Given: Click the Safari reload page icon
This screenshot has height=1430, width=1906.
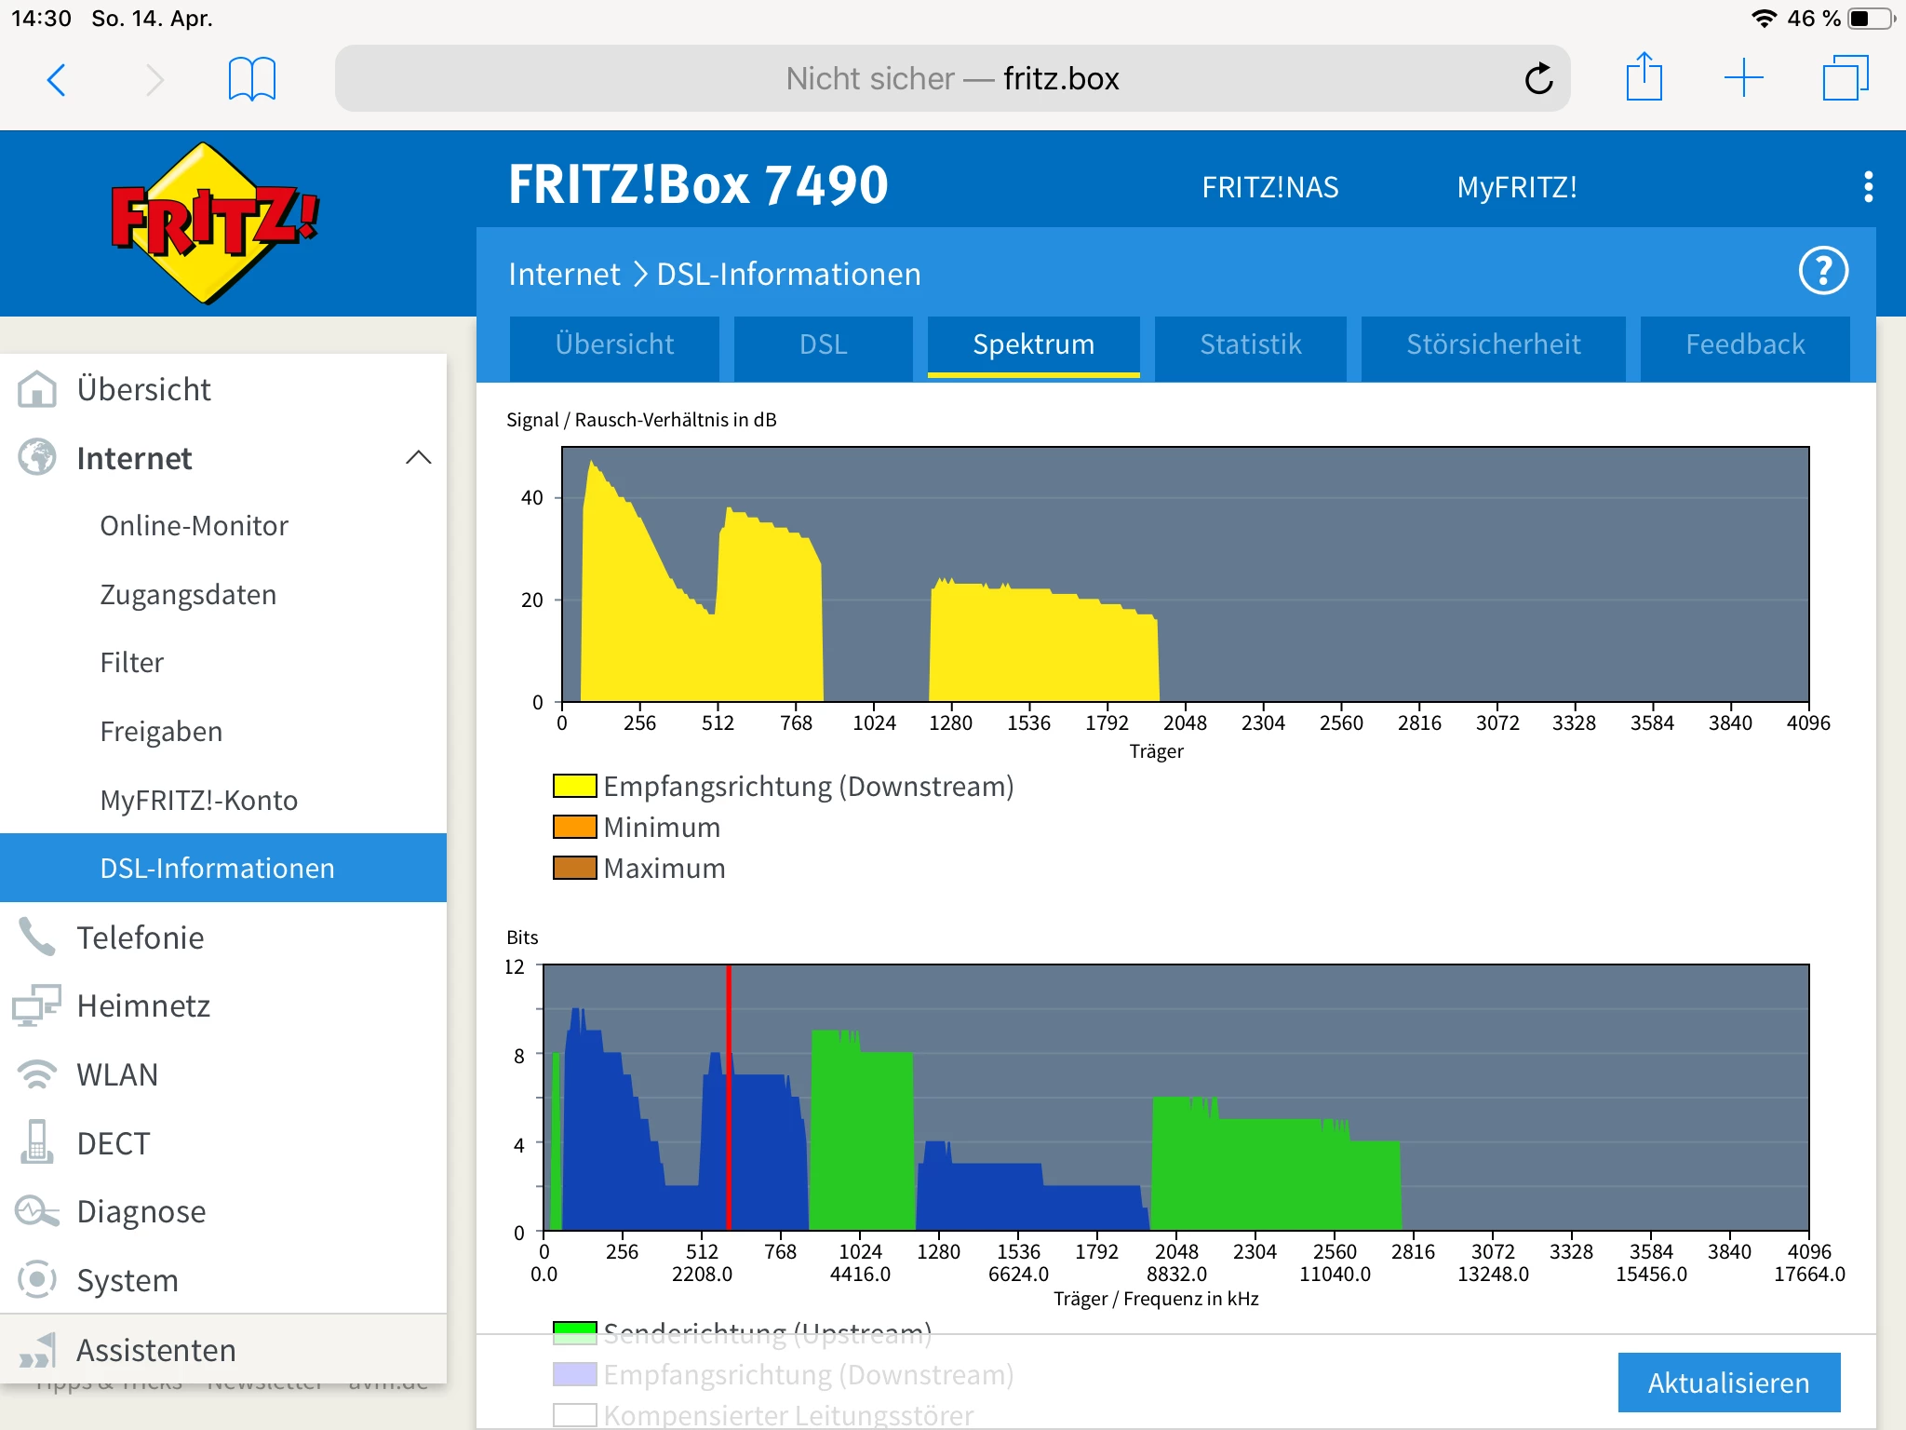Looking at the screenshot, I should [1538, 79].
